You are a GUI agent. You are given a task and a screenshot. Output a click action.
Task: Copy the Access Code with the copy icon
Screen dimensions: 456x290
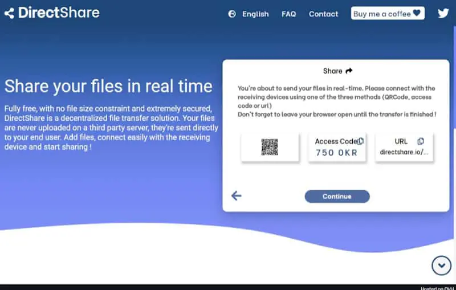(x=360, y=141)
